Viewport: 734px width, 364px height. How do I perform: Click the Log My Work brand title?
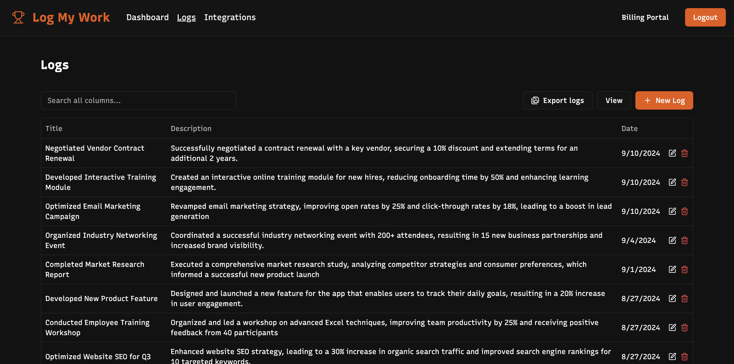tap(71, 17)
